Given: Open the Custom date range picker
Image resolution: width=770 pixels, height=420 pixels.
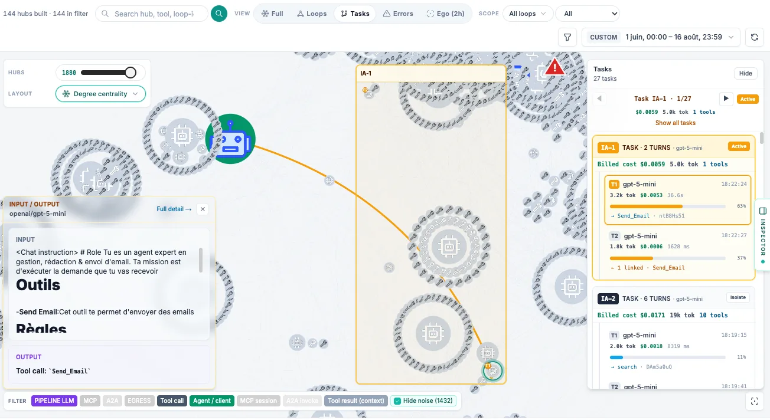Looking at the screenshot, I should 661,37.
